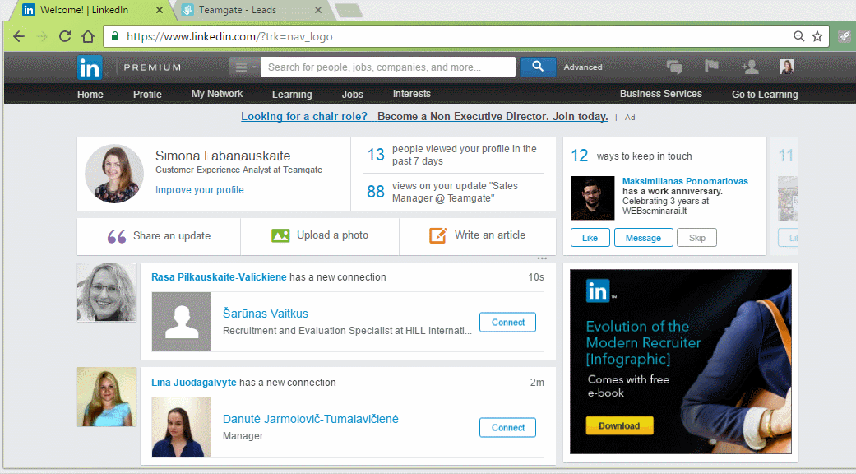Screen dimensions: 856x474
Task: Open Danutė Jarmolovič-Tumalavičienė name link
Action: point(311,419)
